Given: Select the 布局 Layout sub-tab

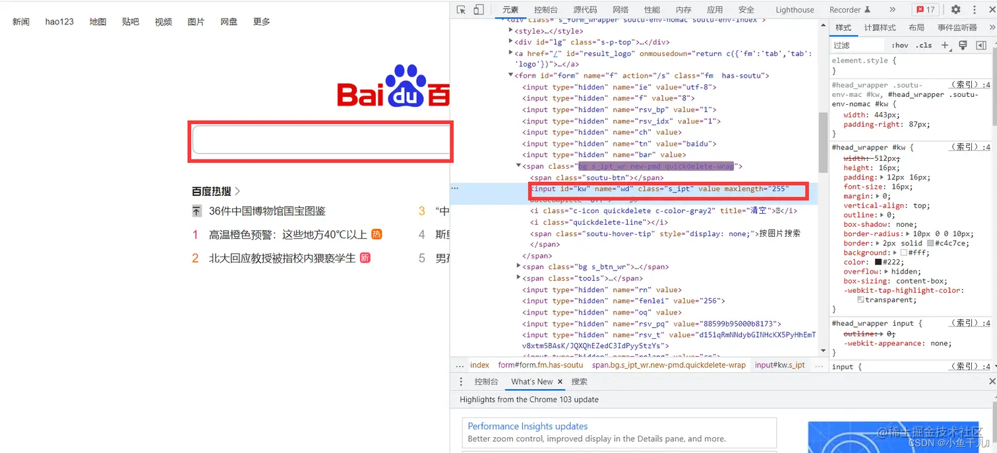Looking at the screenshot, I should [x=917, y=28].
